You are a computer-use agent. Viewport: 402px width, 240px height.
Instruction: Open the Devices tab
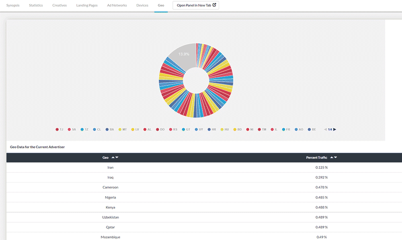pyautogui.click(x=142, y=6)
